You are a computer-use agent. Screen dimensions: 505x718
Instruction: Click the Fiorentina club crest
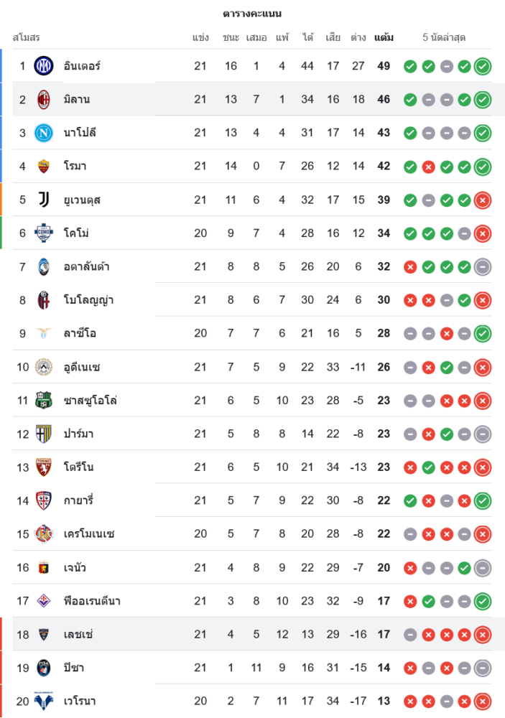[44, 601]
